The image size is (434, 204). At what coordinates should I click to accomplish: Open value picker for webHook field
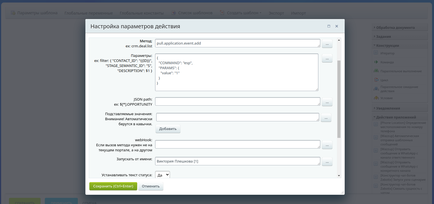[327, 145]
